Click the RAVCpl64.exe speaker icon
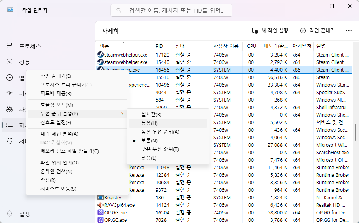Viewport: 359px width, 223px height. pyautogui.click(x=100, y=205)
